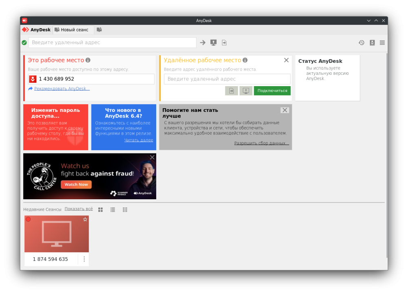Screen dimensions: 408x294
Task: Click the connect arrow next to the address bar
Action: click(203, 42)
